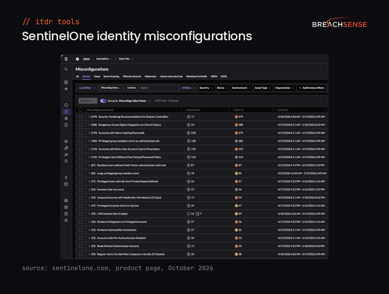The height and width of the screenshot is (294, 389).
Task: Open the calendar-window sidebar icon
Action: pos(66,184)
